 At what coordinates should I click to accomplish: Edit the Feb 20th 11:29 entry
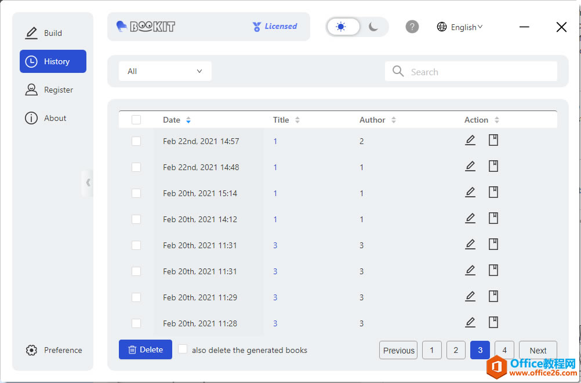click(x=470, y=296)
